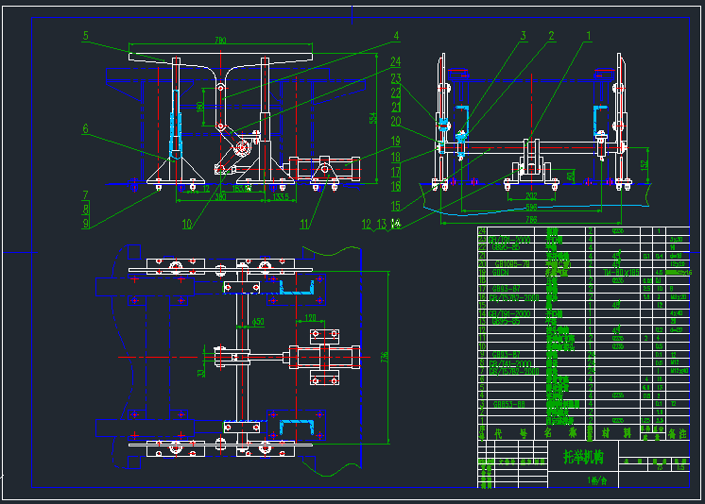This screenshot has height=504, width=705.
Task: Select the 598 dimension under the side view
Action: point(531,208)
